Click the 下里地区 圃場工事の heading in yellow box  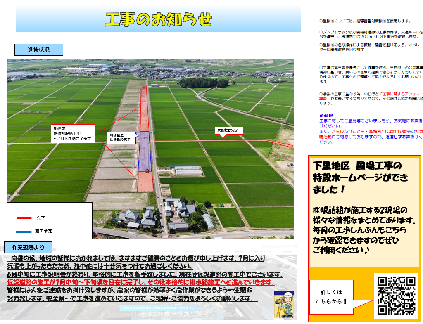(x=357, y=166)
